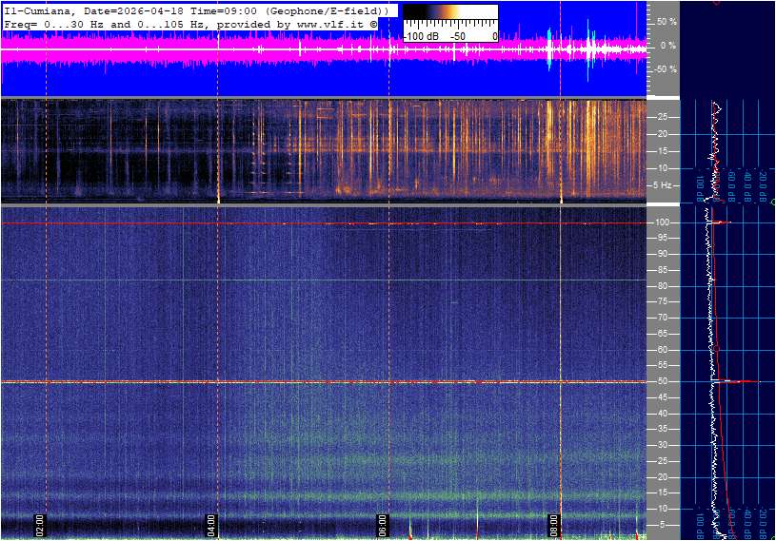Click the 04:00 time marker label

(x=211, y=525)
